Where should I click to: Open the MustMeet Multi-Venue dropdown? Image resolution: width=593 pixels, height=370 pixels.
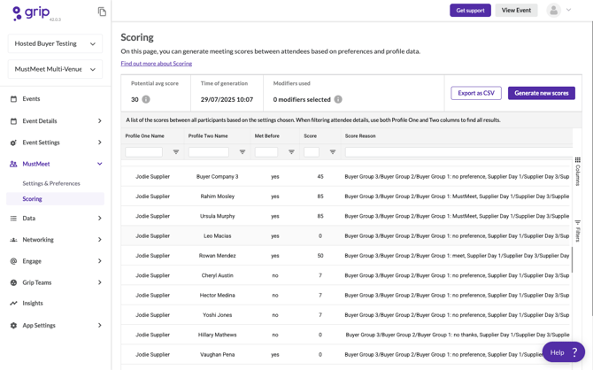pos(55,69)
